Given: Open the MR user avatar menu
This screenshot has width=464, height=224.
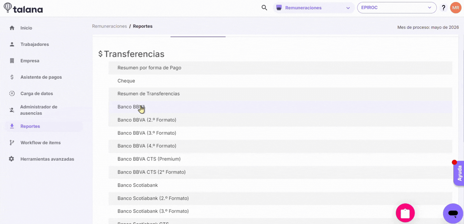Looking at the screenshot, I should (x=456, y=8).
